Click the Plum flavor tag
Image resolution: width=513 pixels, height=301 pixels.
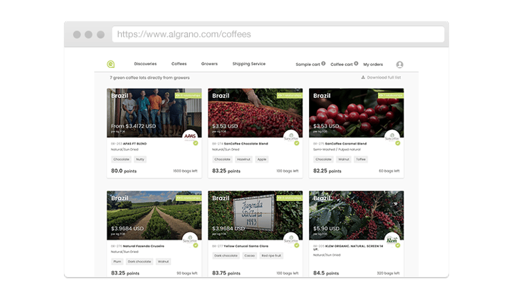117,262
